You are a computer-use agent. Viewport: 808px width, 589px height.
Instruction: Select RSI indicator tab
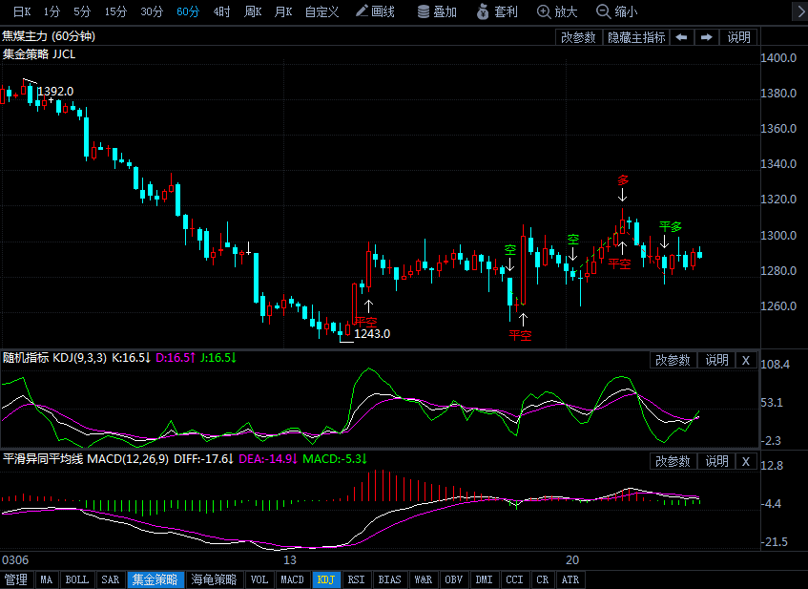356,579
